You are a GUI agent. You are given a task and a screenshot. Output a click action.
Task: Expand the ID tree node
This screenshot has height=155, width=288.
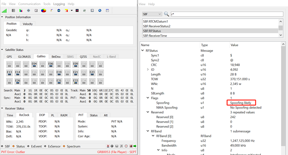tap(148, 69)
